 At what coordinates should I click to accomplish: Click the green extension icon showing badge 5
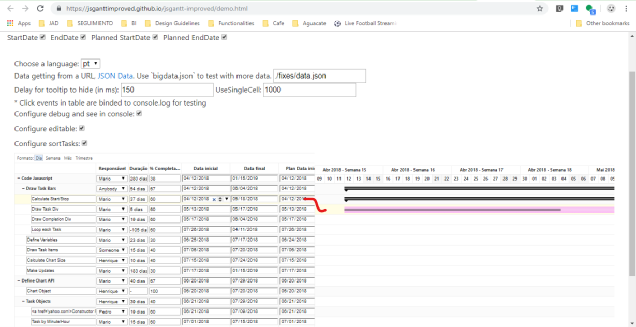point(590,9)
